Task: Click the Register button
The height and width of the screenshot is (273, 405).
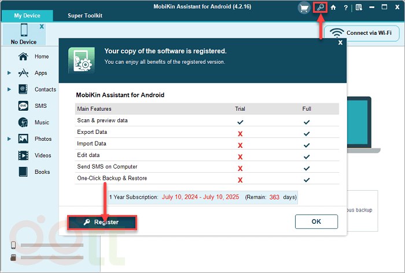Action: (102, 222)
